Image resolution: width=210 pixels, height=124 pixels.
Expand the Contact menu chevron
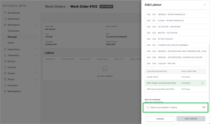coord(35,67)
